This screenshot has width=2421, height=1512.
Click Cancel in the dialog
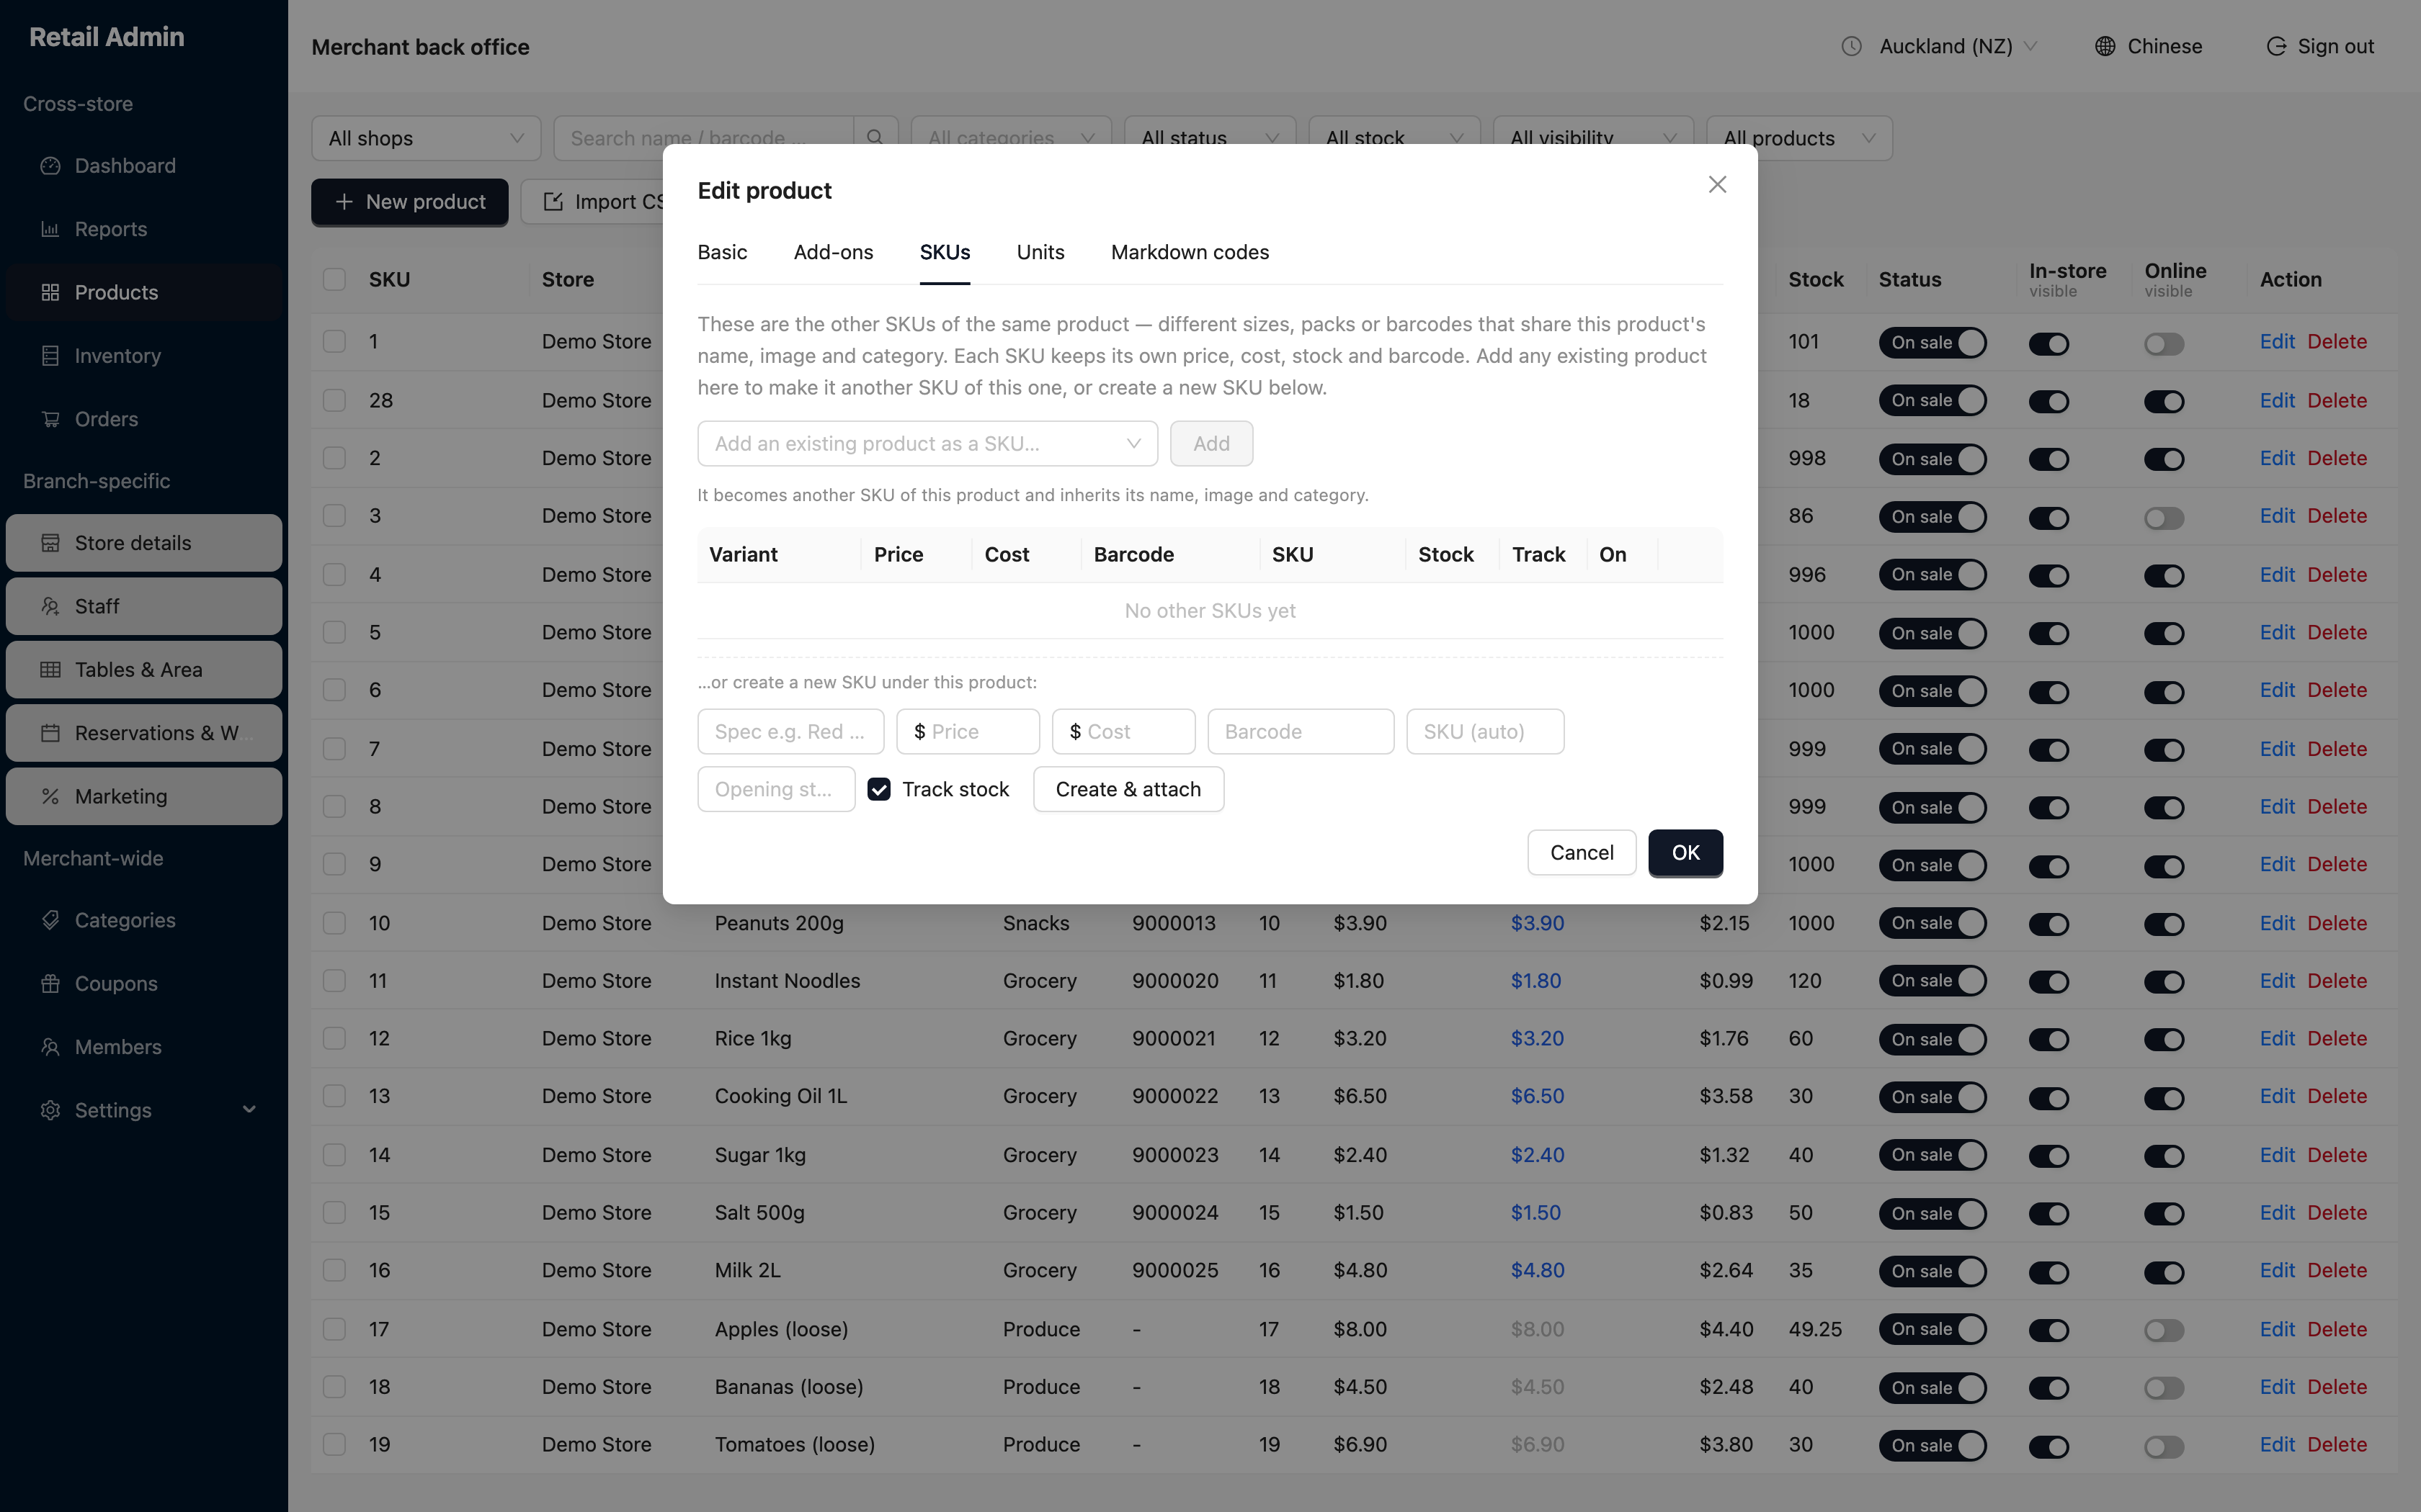pyautogui.click(x=1582, y=853)
